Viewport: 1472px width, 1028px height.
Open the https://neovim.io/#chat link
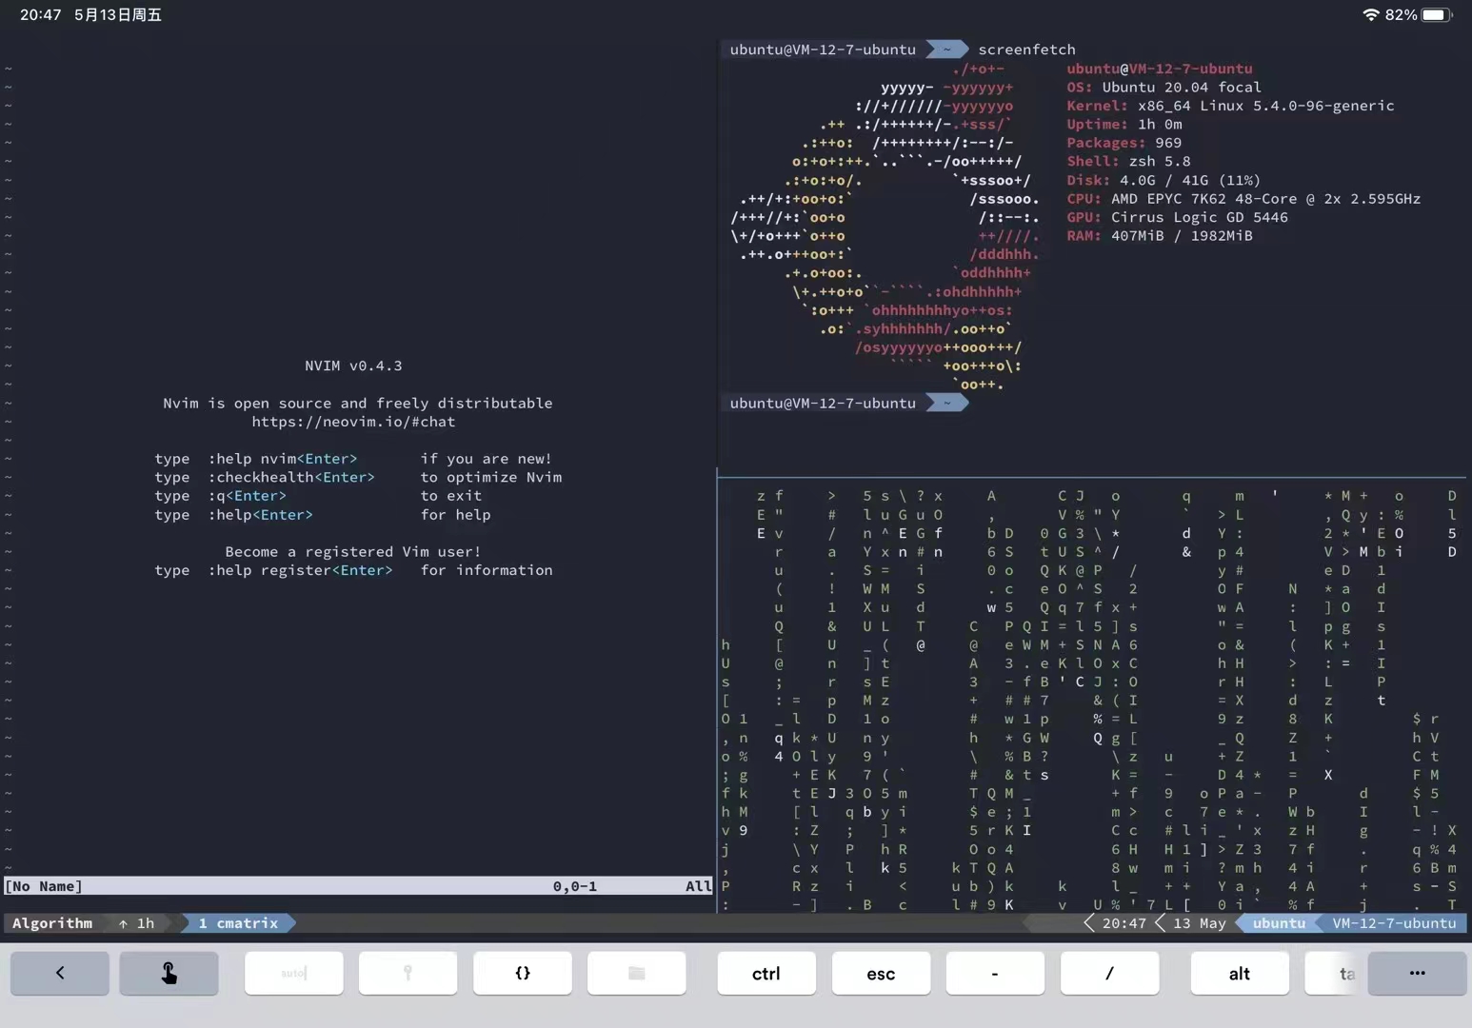[x=353, y=422]
